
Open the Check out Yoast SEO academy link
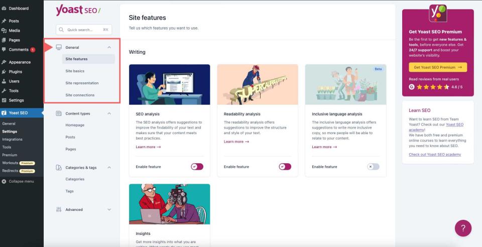434,155
